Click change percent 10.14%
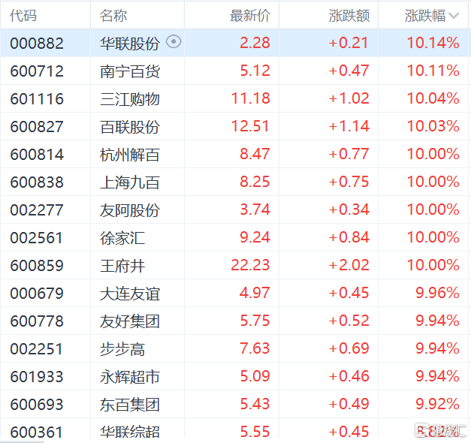471x443 pixels. pyautogui.click(x=433, y=43)
